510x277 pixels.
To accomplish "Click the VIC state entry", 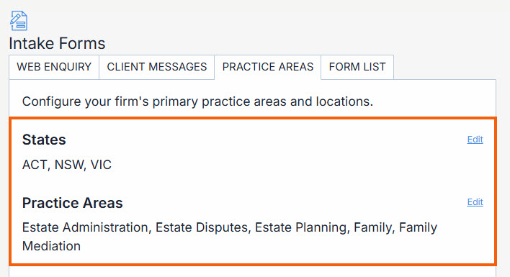I will [x=101, y=165].
